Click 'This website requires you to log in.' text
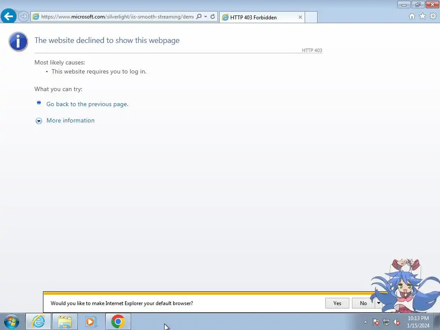Image resolution: width=440 pixels, height=330 pixels. click(99, 71)
